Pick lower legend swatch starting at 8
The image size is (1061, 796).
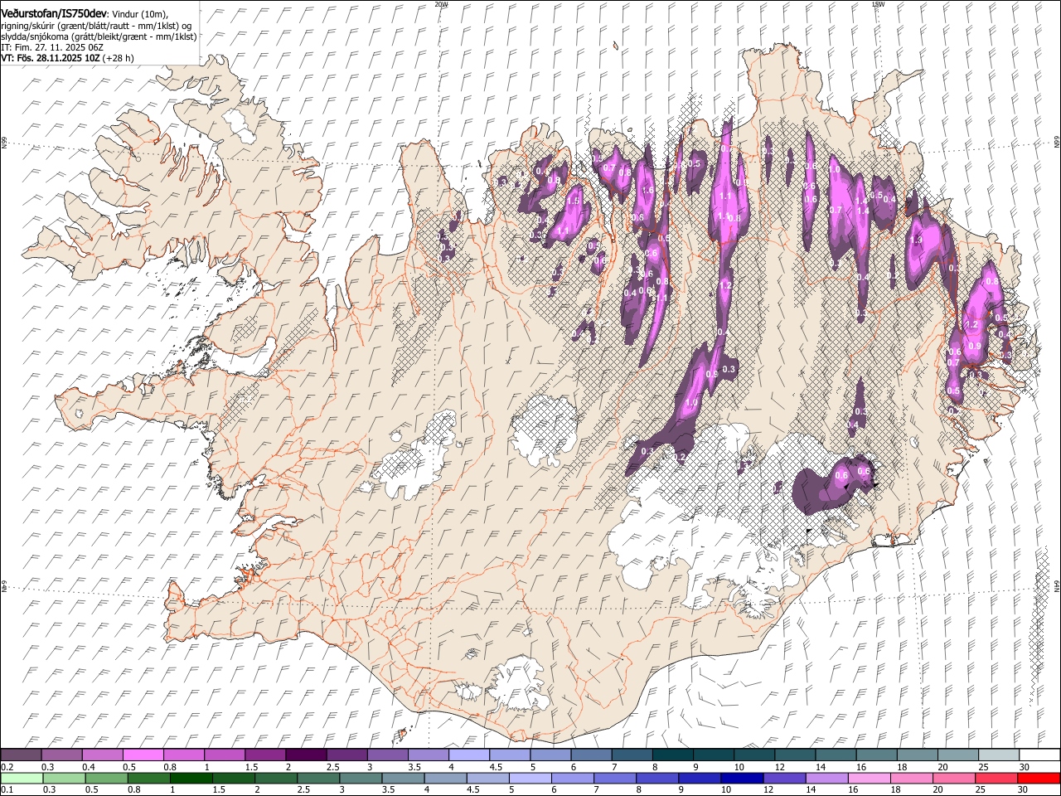point(656,779)
